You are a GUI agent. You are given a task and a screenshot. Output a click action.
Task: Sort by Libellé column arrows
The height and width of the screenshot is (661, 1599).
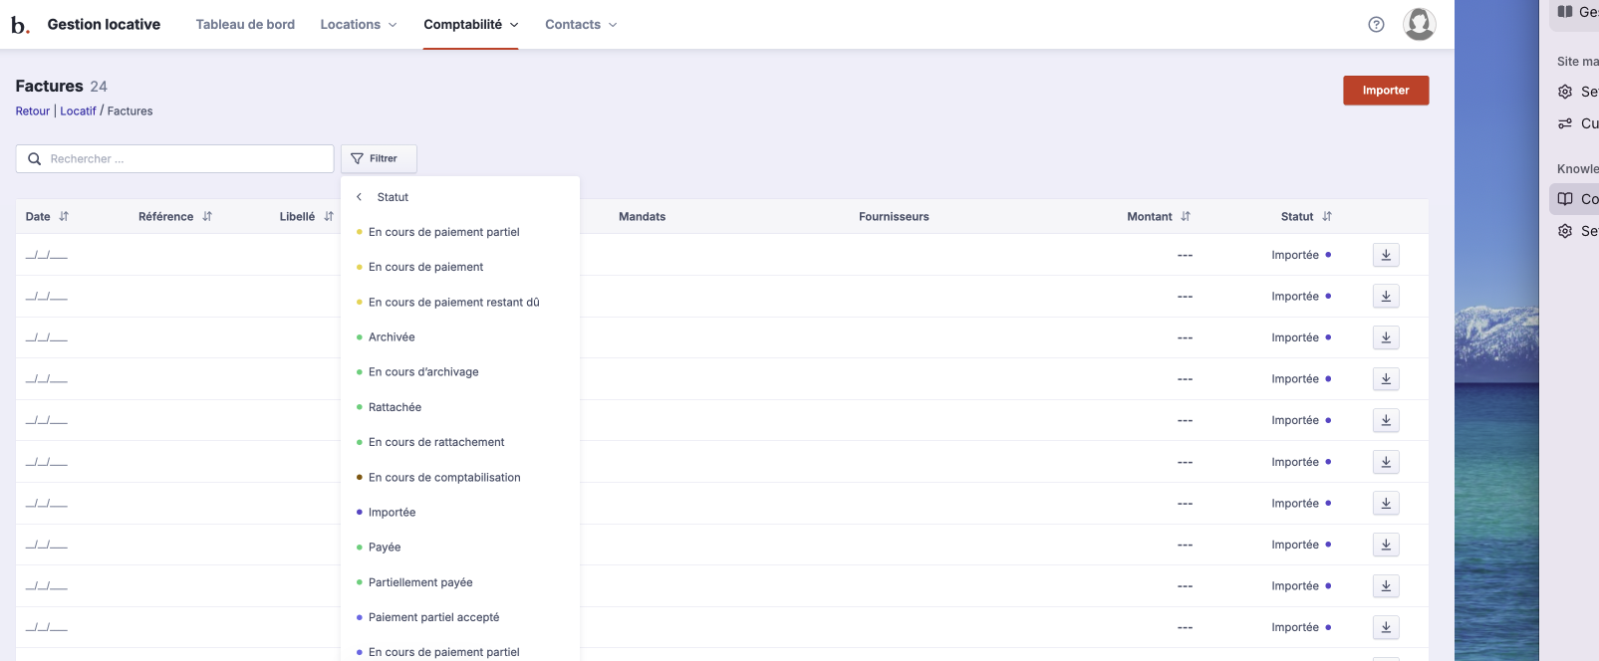[x=329, y=216]
